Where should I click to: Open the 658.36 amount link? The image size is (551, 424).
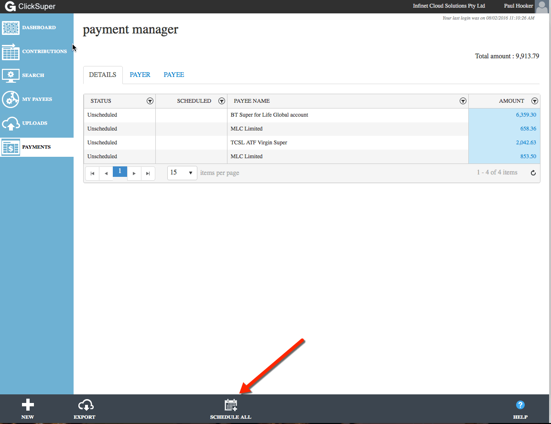[528, 129]
